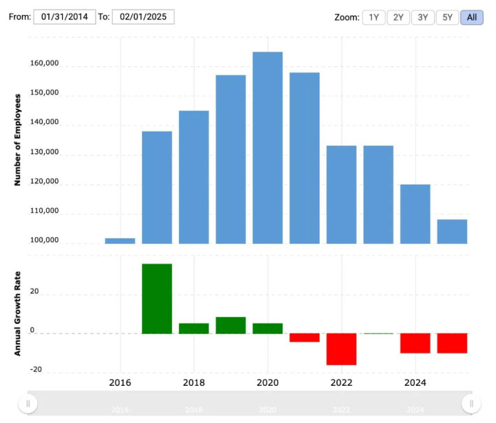Click the largest red growth bar at 2022
The height and width of the screenshot is (423, 496).
[341, 349]
